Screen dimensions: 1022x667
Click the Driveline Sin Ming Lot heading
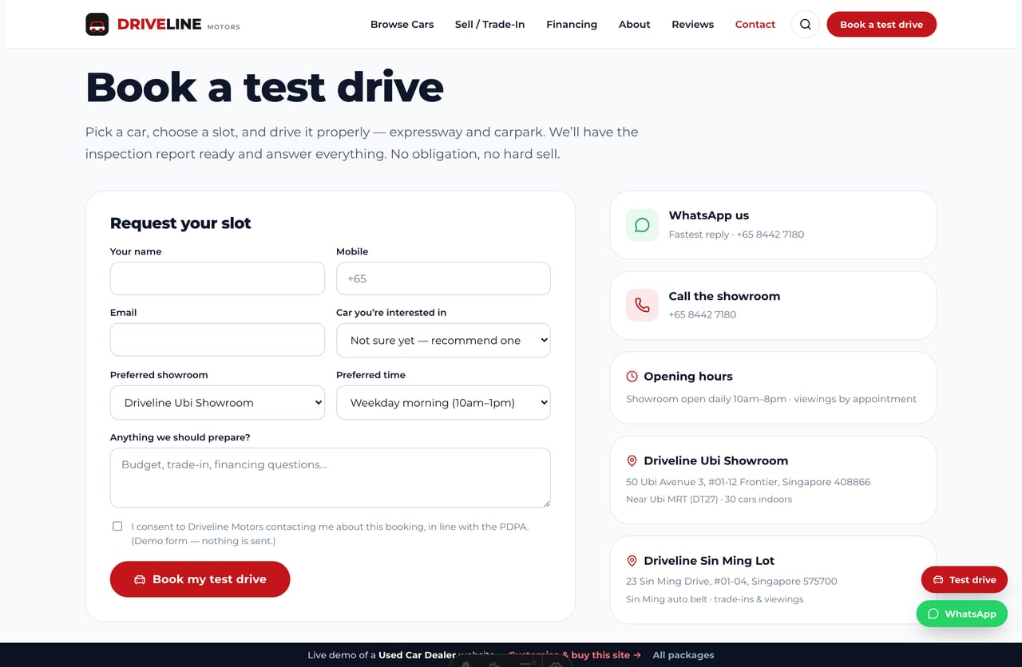pos(709,561)
